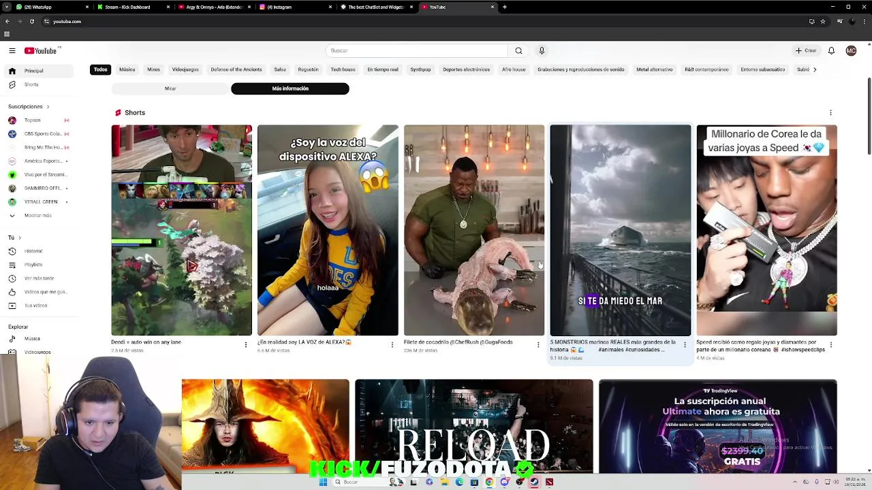
Task: Expand the Suscripciones section arrow
Action: click(48, 106)
